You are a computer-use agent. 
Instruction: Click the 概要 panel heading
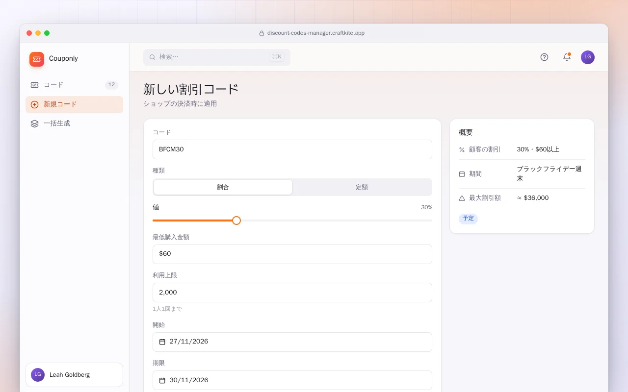pos(466,132)
